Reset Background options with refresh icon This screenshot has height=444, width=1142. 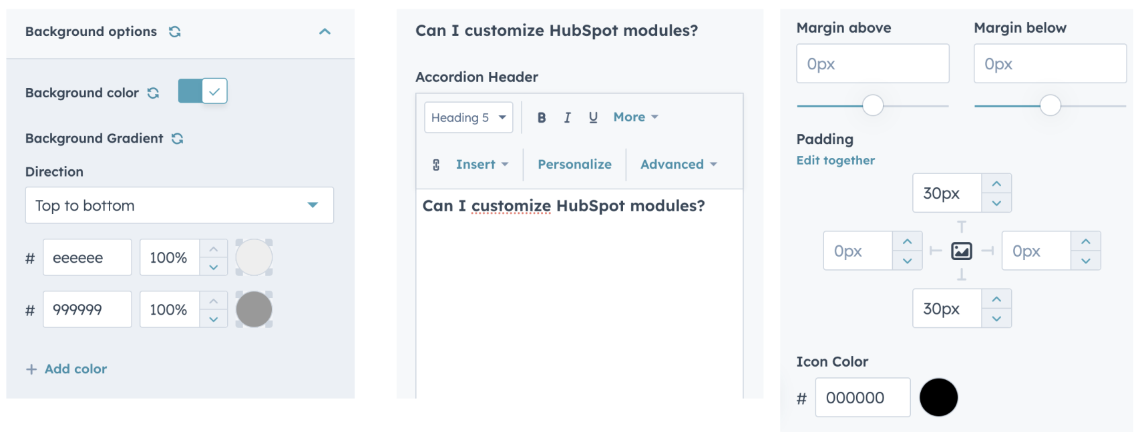click(x=175, y=31)
